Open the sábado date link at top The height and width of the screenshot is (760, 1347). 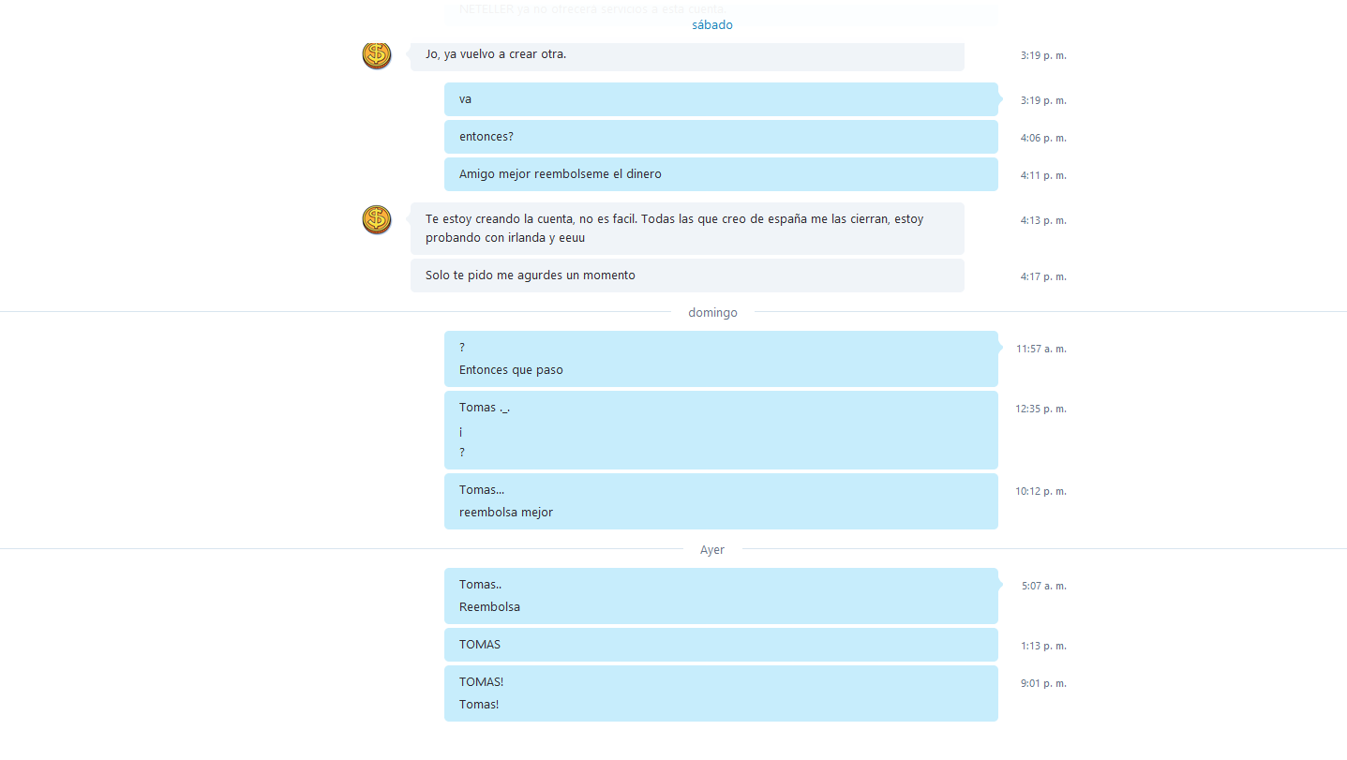(712, 25)
